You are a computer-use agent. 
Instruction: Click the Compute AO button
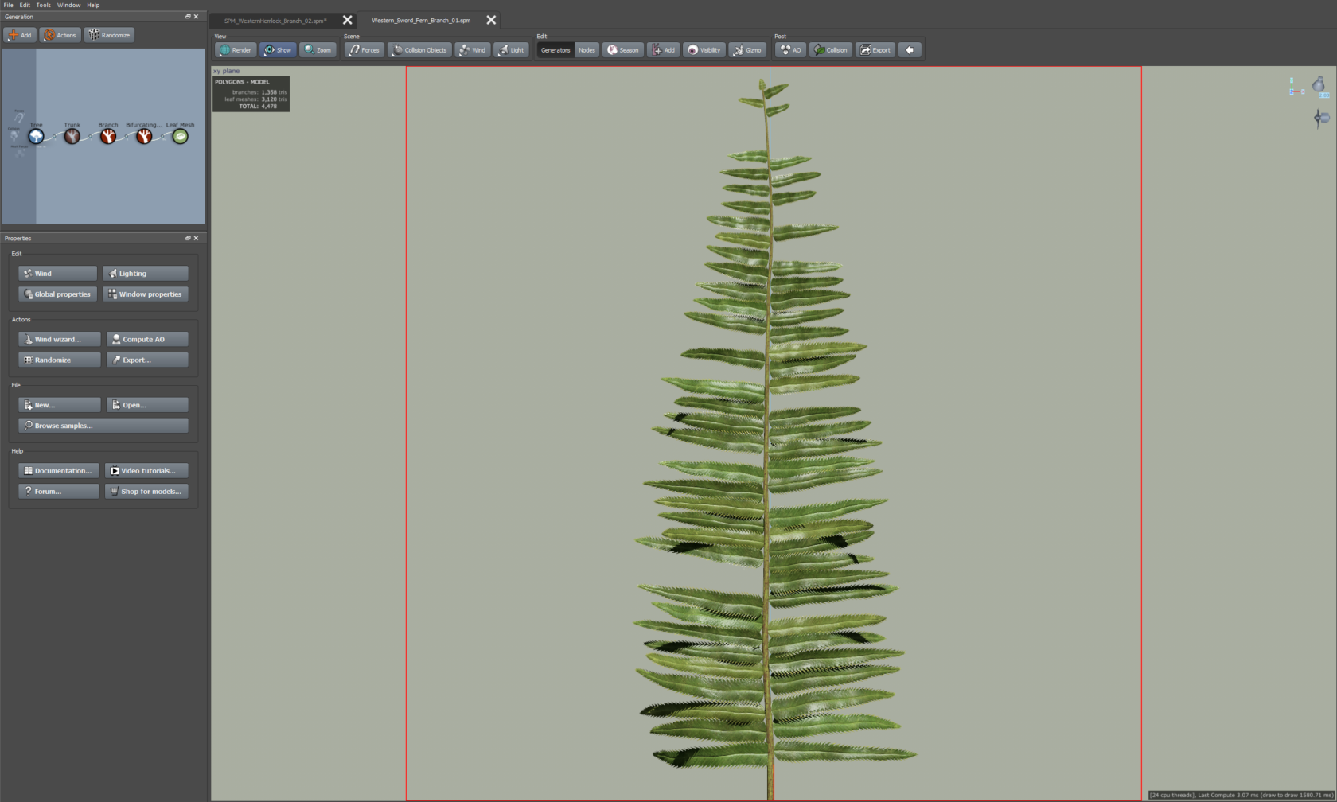(x=146, y=339)
